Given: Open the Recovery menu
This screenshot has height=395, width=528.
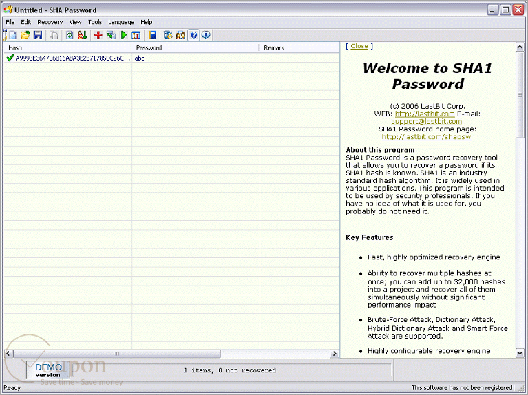Looking at the screenshot, I should point(50,22).
